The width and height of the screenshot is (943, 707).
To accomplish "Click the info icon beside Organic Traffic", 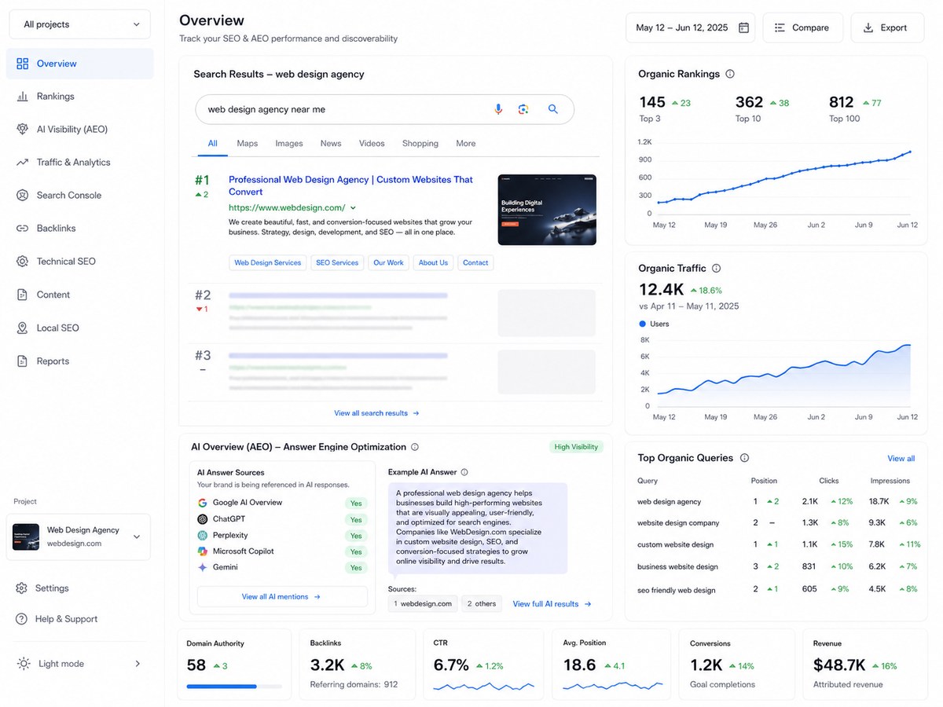I will pyautogui.click(x=716, y=268).
